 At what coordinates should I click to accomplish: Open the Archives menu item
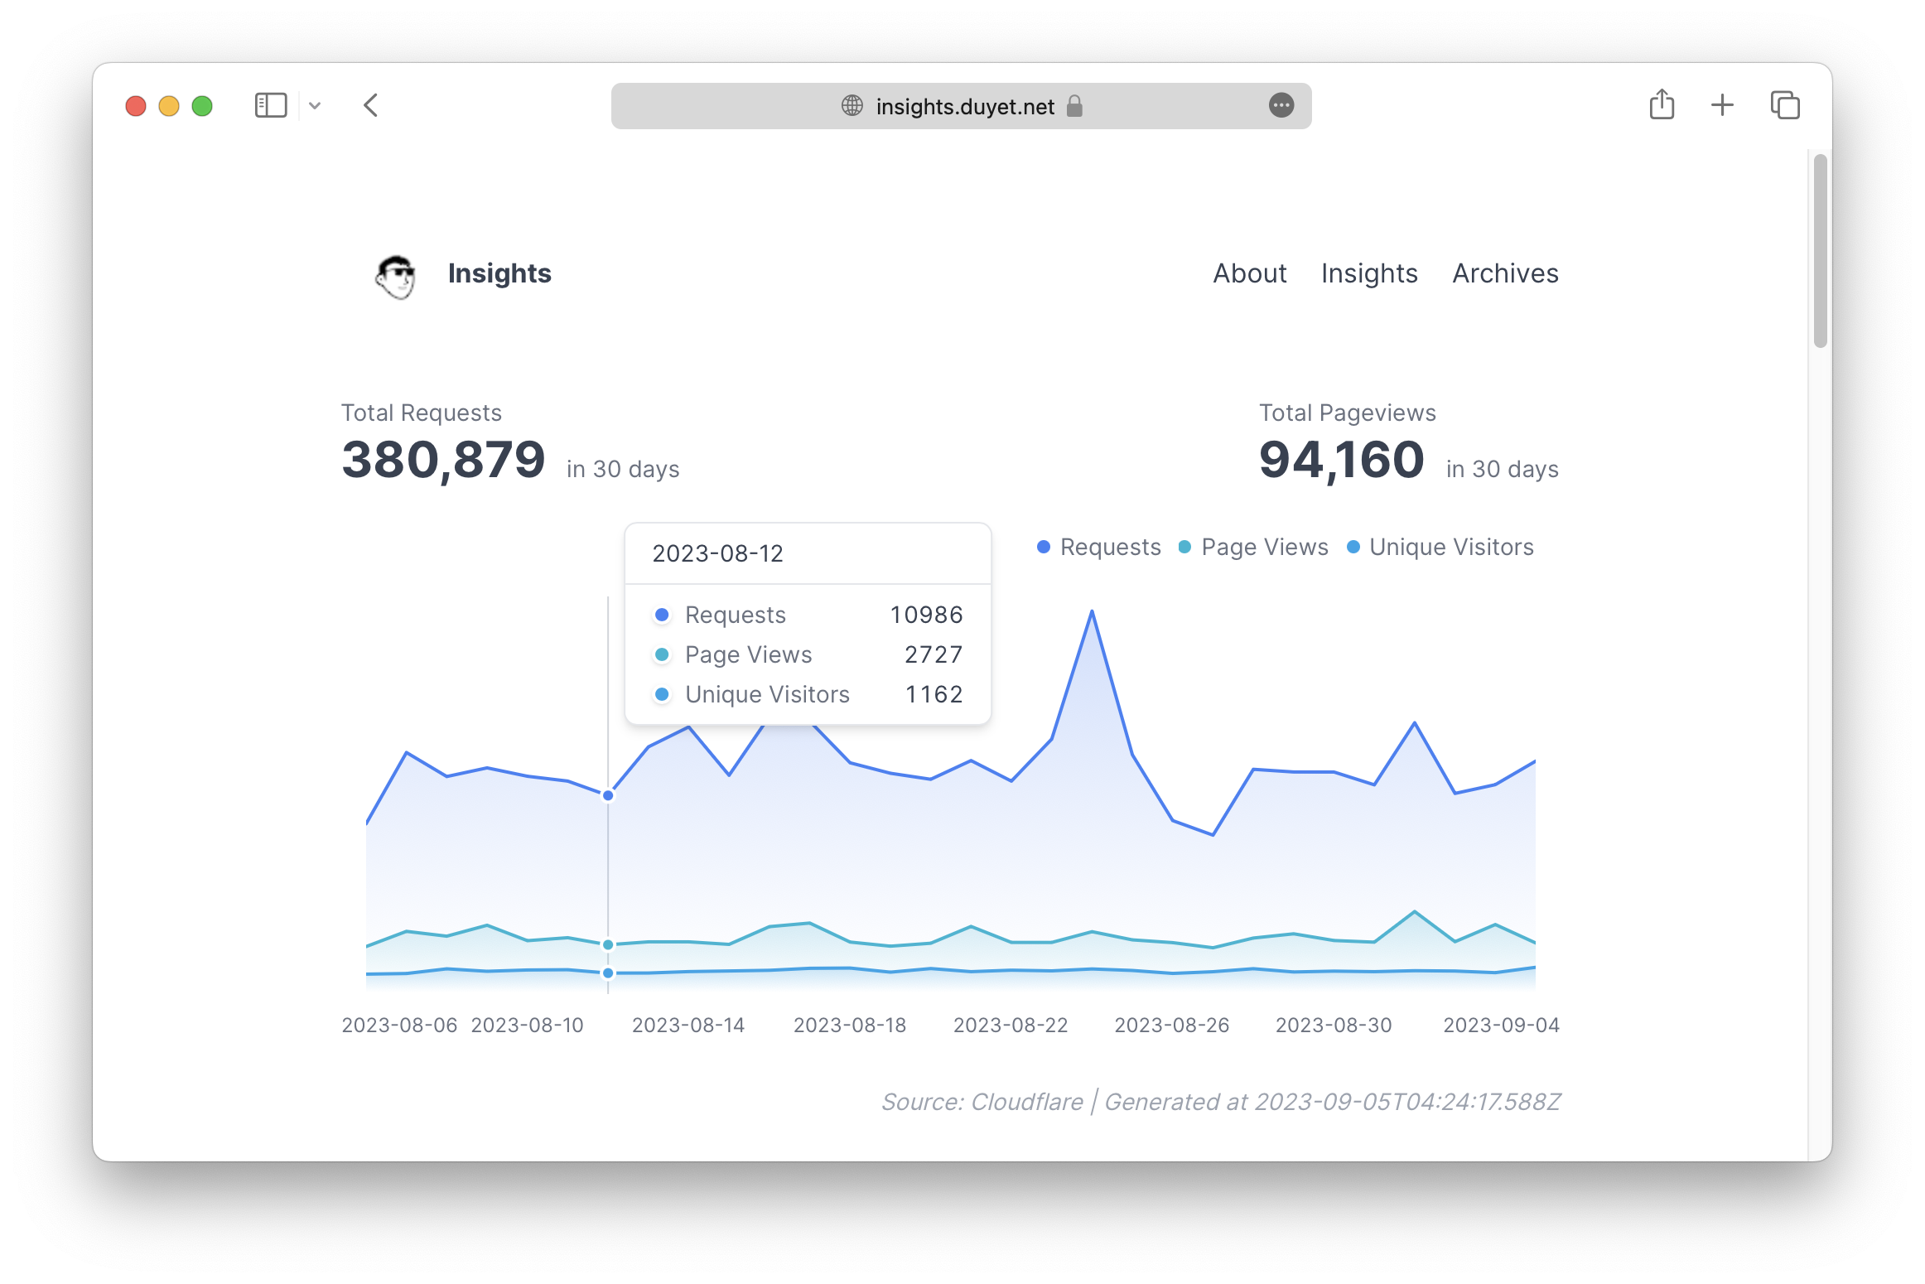point(1505,273)
